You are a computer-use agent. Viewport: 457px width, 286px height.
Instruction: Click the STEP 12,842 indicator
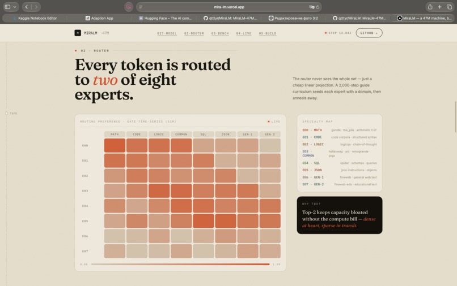pyautogui.click(x=338, y=33)
